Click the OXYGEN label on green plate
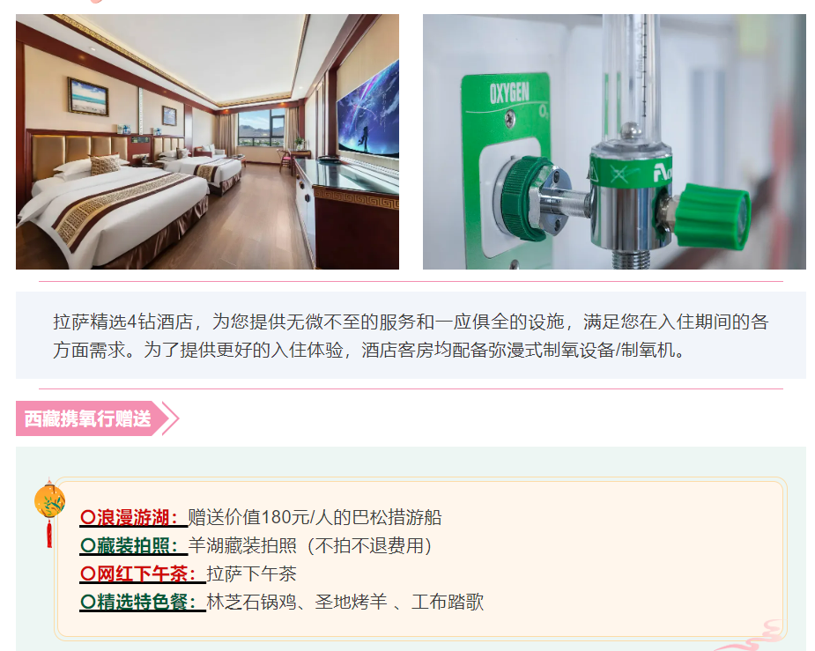Viewport: 815px width, 651px height. [x=509, y=93]
